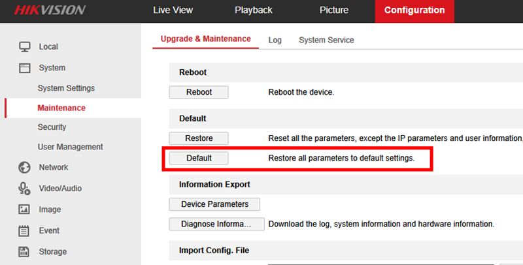
Task: Click the Image picture icon
Action: (x=25, y=210)
